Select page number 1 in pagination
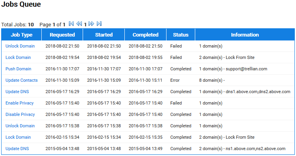This screenshot has width=296, height=156. coord(85,24)
